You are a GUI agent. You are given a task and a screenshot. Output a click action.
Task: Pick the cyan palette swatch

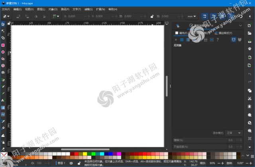(102, 154)
